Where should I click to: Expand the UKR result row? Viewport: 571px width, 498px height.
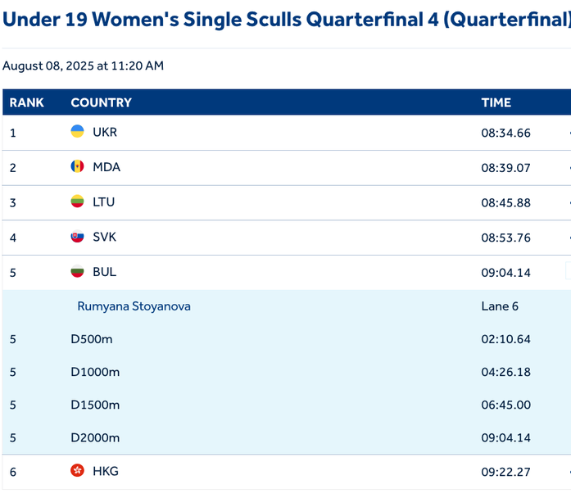click(x=287, y=133)
